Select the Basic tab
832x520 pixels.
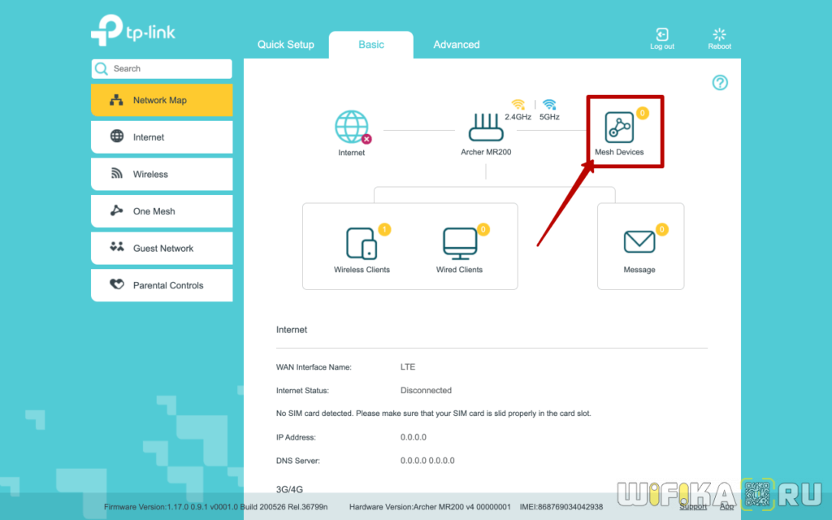[x=371, y=45]
